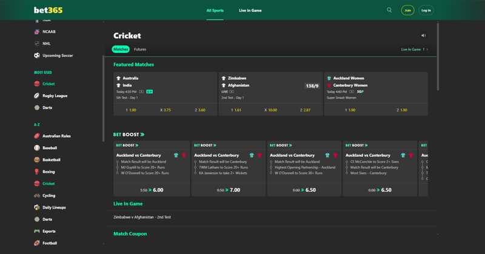The image size is (485, 254).
Task: Open Zimbabwe v Afghanistan - 2nd Test row
Action: [x=270, y=217]
